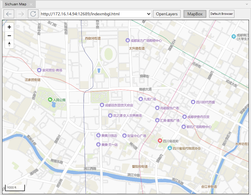Go back with the left arrow button
The width and height of the screenshot is (251, 195).
pyautogui.click(x=9, y=14)
